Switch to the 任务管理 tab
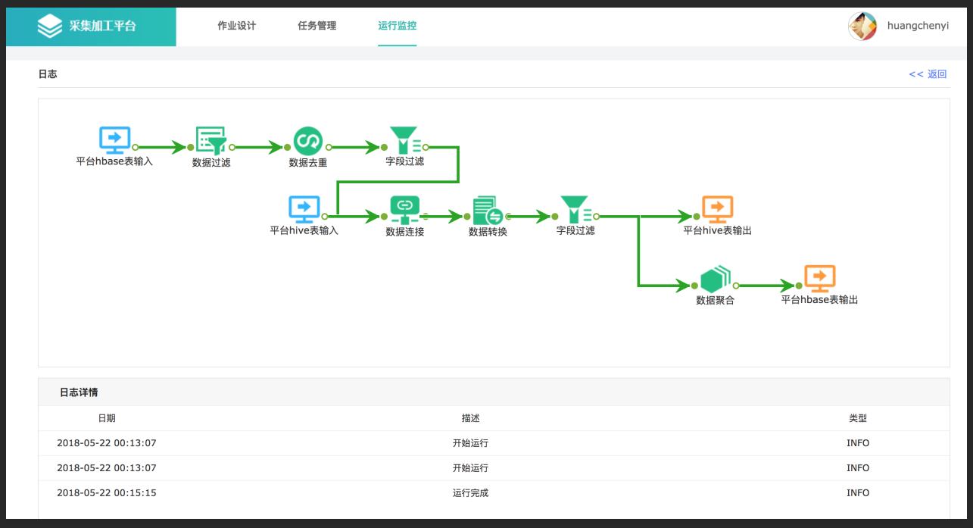This screenshot has height=528, width=973. coord(317,26)
